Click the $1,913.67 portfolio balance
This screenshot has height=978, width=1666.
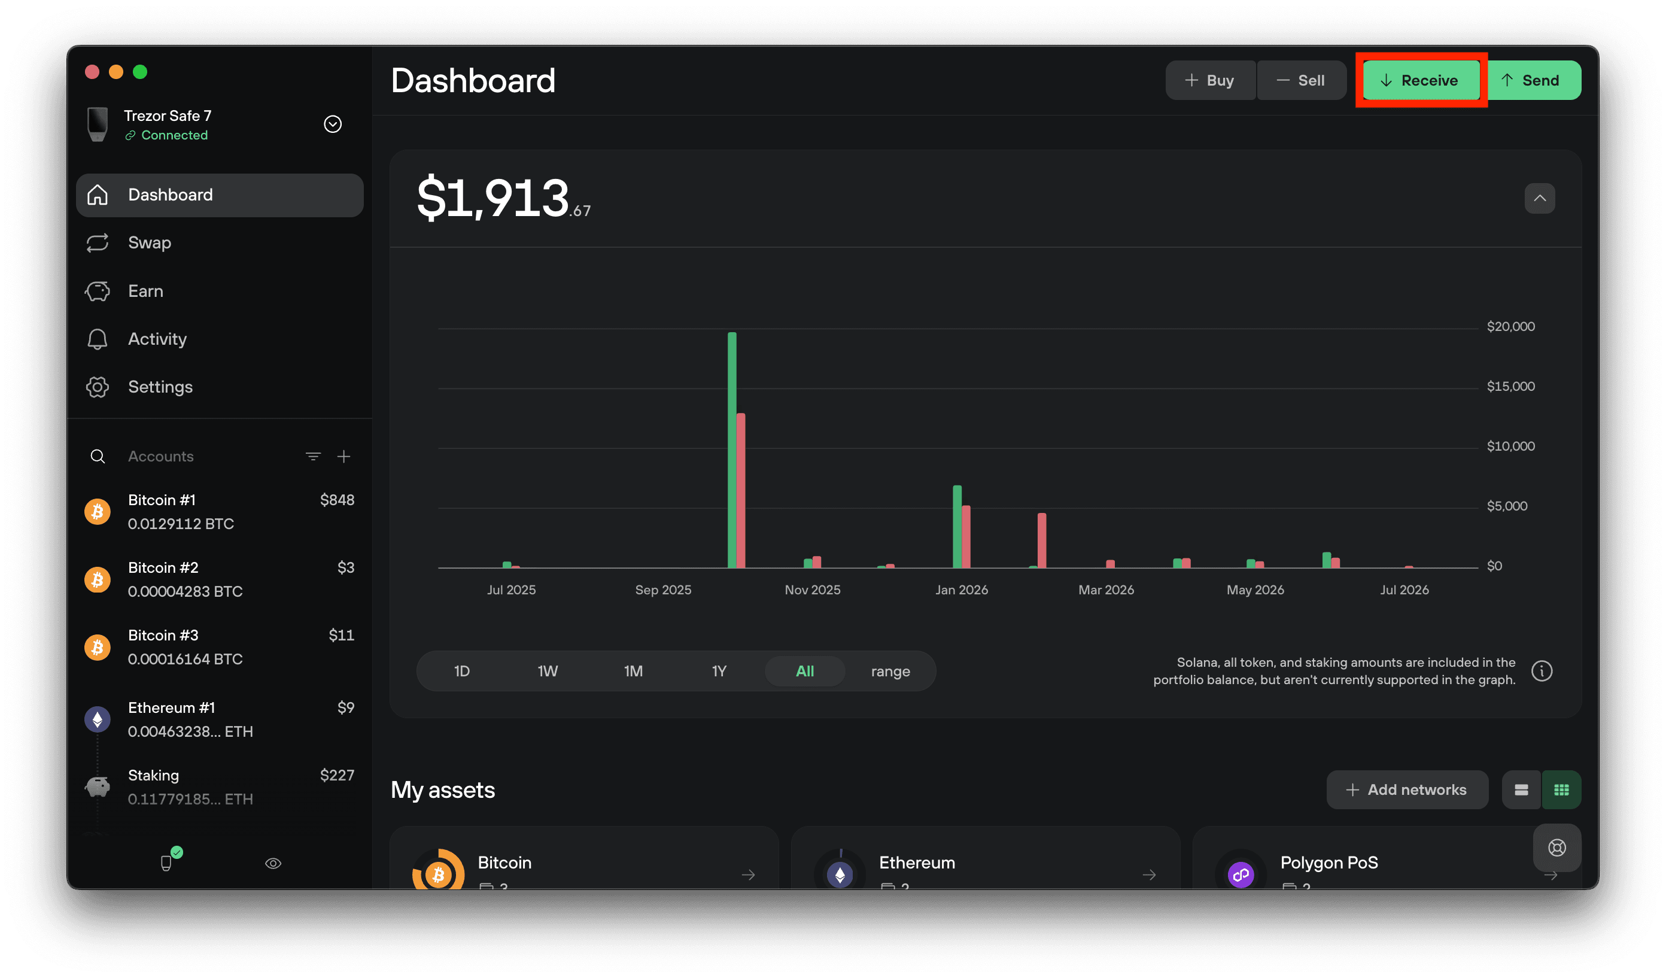pos(504,198)
